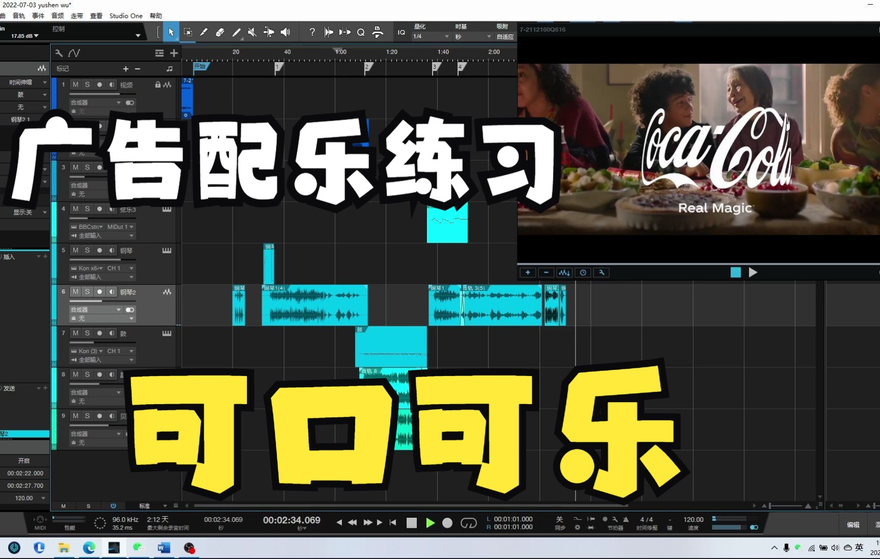The height and width of the screenshot is (559, 880).
Task: Select the Mute tool
Action: click(252, 32)
